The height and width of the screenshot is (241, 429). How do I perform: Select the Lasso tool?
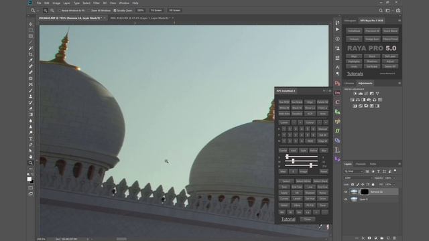point(31,42)
